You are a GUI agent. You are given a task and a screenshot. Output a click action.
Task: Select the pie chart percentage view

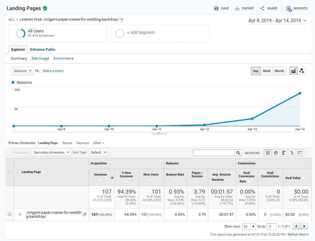tap(276, 153)
